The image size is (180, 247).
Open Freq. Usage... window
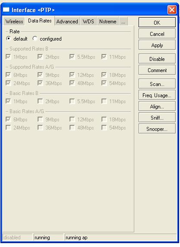[157, 95]
